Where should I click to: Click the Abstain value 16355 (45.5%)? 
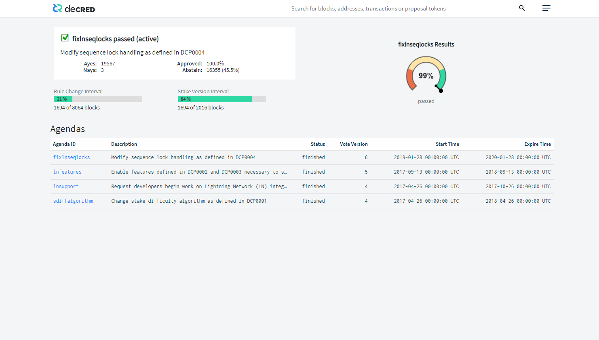(223, 70)
